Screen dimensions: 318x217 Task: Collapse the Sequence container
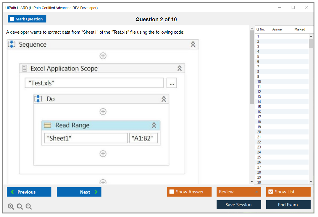pos(193,45)
